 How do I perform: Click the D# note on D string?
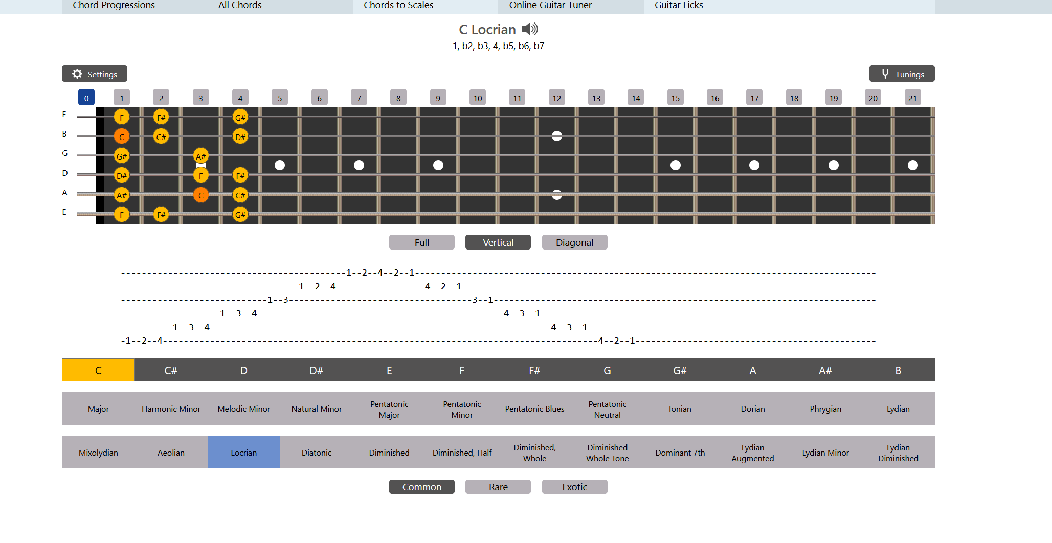(122, 175)
